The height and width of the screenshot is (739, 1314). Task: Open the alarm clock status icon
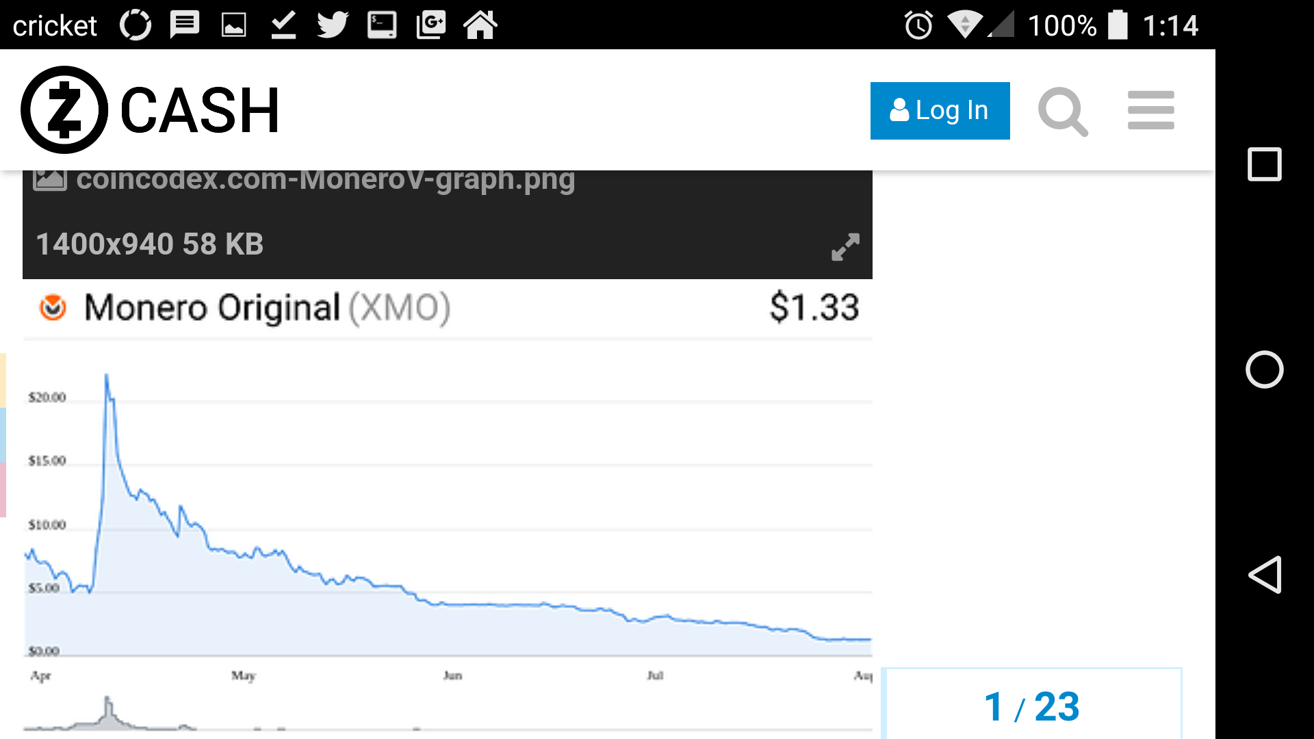coord(918,25)
